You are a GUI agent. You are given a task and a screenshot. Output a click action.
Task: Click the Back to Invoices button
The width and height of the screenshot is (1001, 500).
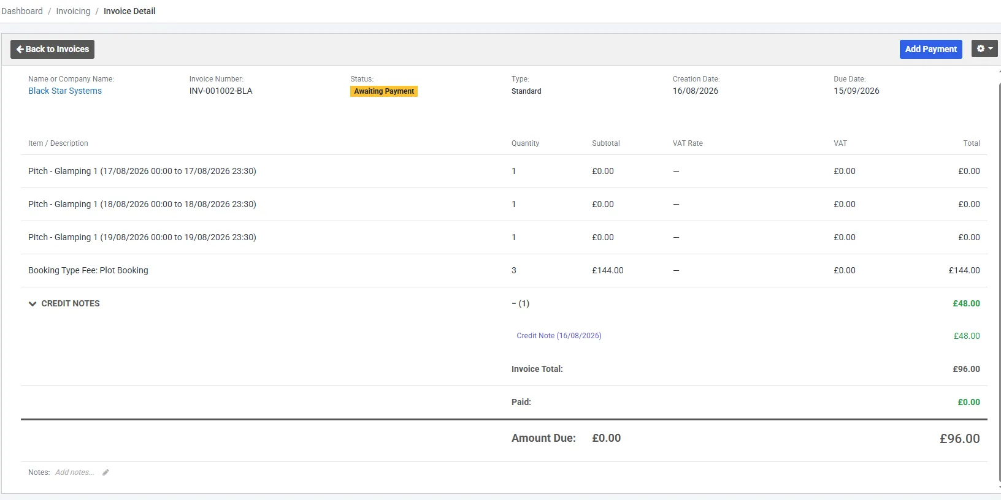(52, 49)
